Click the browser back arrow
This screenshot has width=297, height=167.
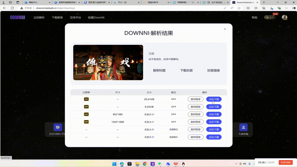pos(4,8)
